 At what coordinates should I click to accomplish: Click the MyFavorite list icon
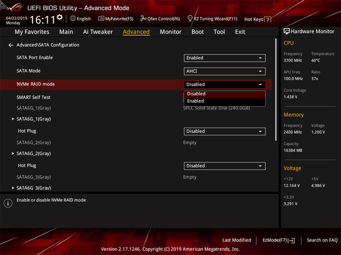coord(101,18)
